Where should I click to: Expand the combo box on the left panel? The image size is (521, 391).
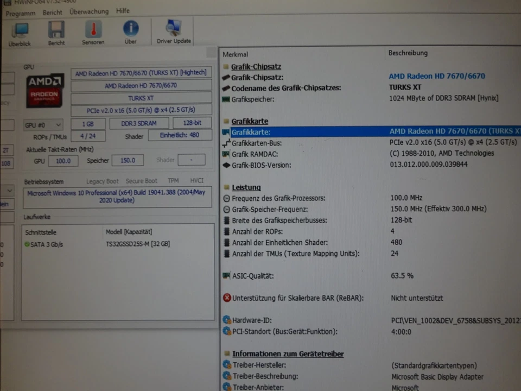coord(9,191)
